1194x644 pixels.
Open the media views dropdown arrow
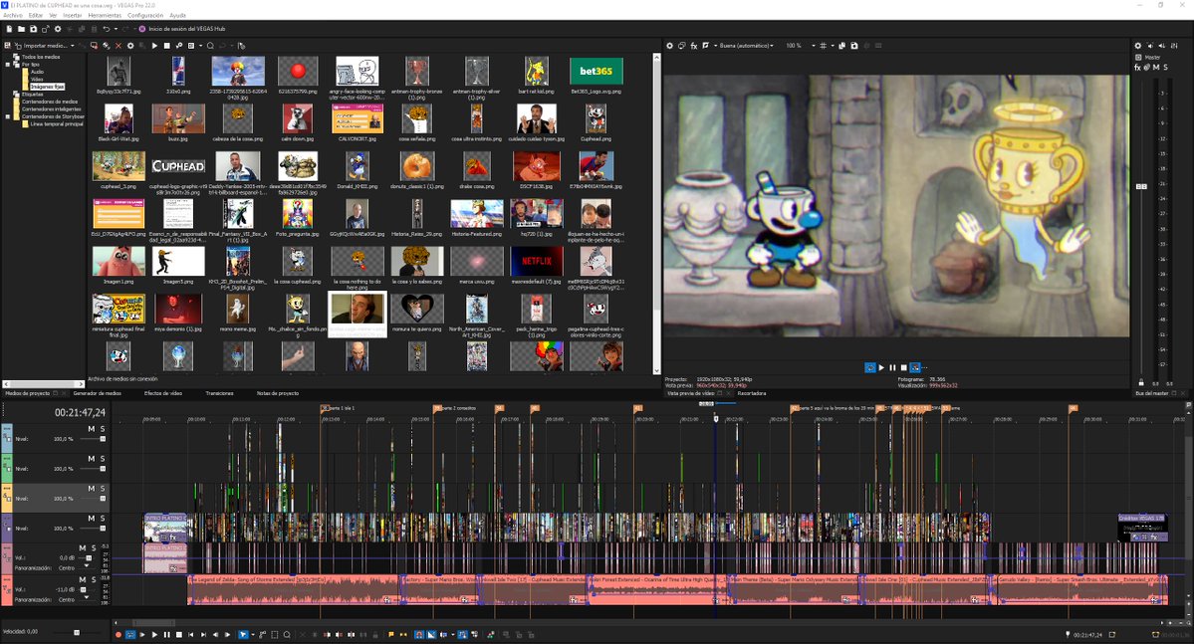click(201, 46)
